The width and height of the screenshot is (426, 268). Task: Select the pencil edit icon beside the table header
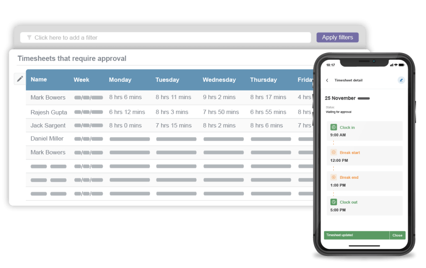(x=19, y=78)
